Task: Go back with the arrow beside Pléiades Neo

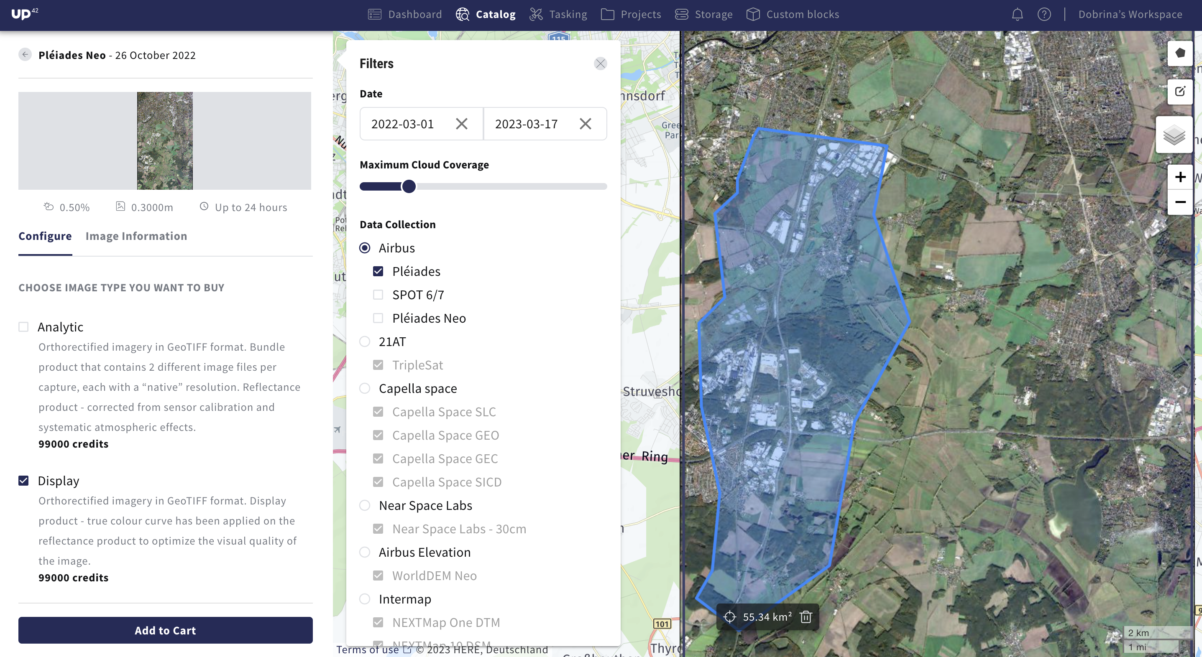Action: click(25, 55)
